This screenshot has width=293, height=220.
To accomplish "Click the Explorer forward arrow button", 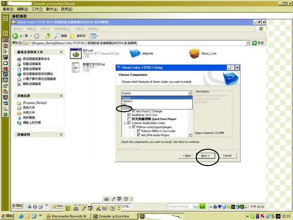I will (x=37, y=36).
